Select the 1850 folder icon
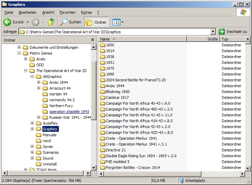The width and height of the screenshot is (252, 185). pyautogui.click(x=102, y=45)
